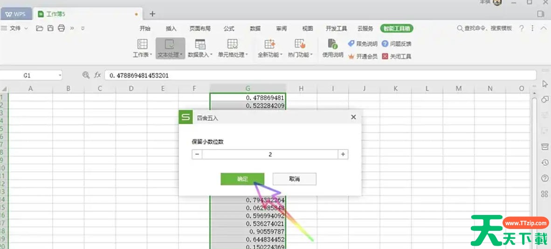
Task: Confirm rounding with 确定 button
Action: pos(242,179)
